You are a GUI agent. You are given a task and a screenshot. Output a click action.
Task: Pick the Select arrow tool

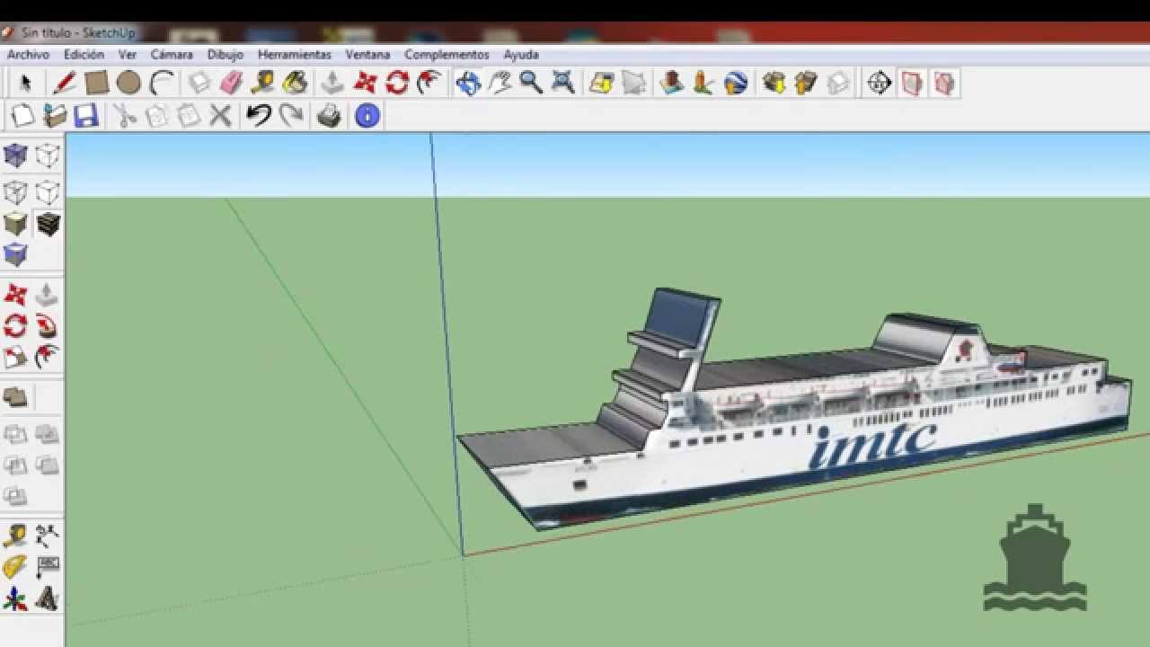coord(25,83)
